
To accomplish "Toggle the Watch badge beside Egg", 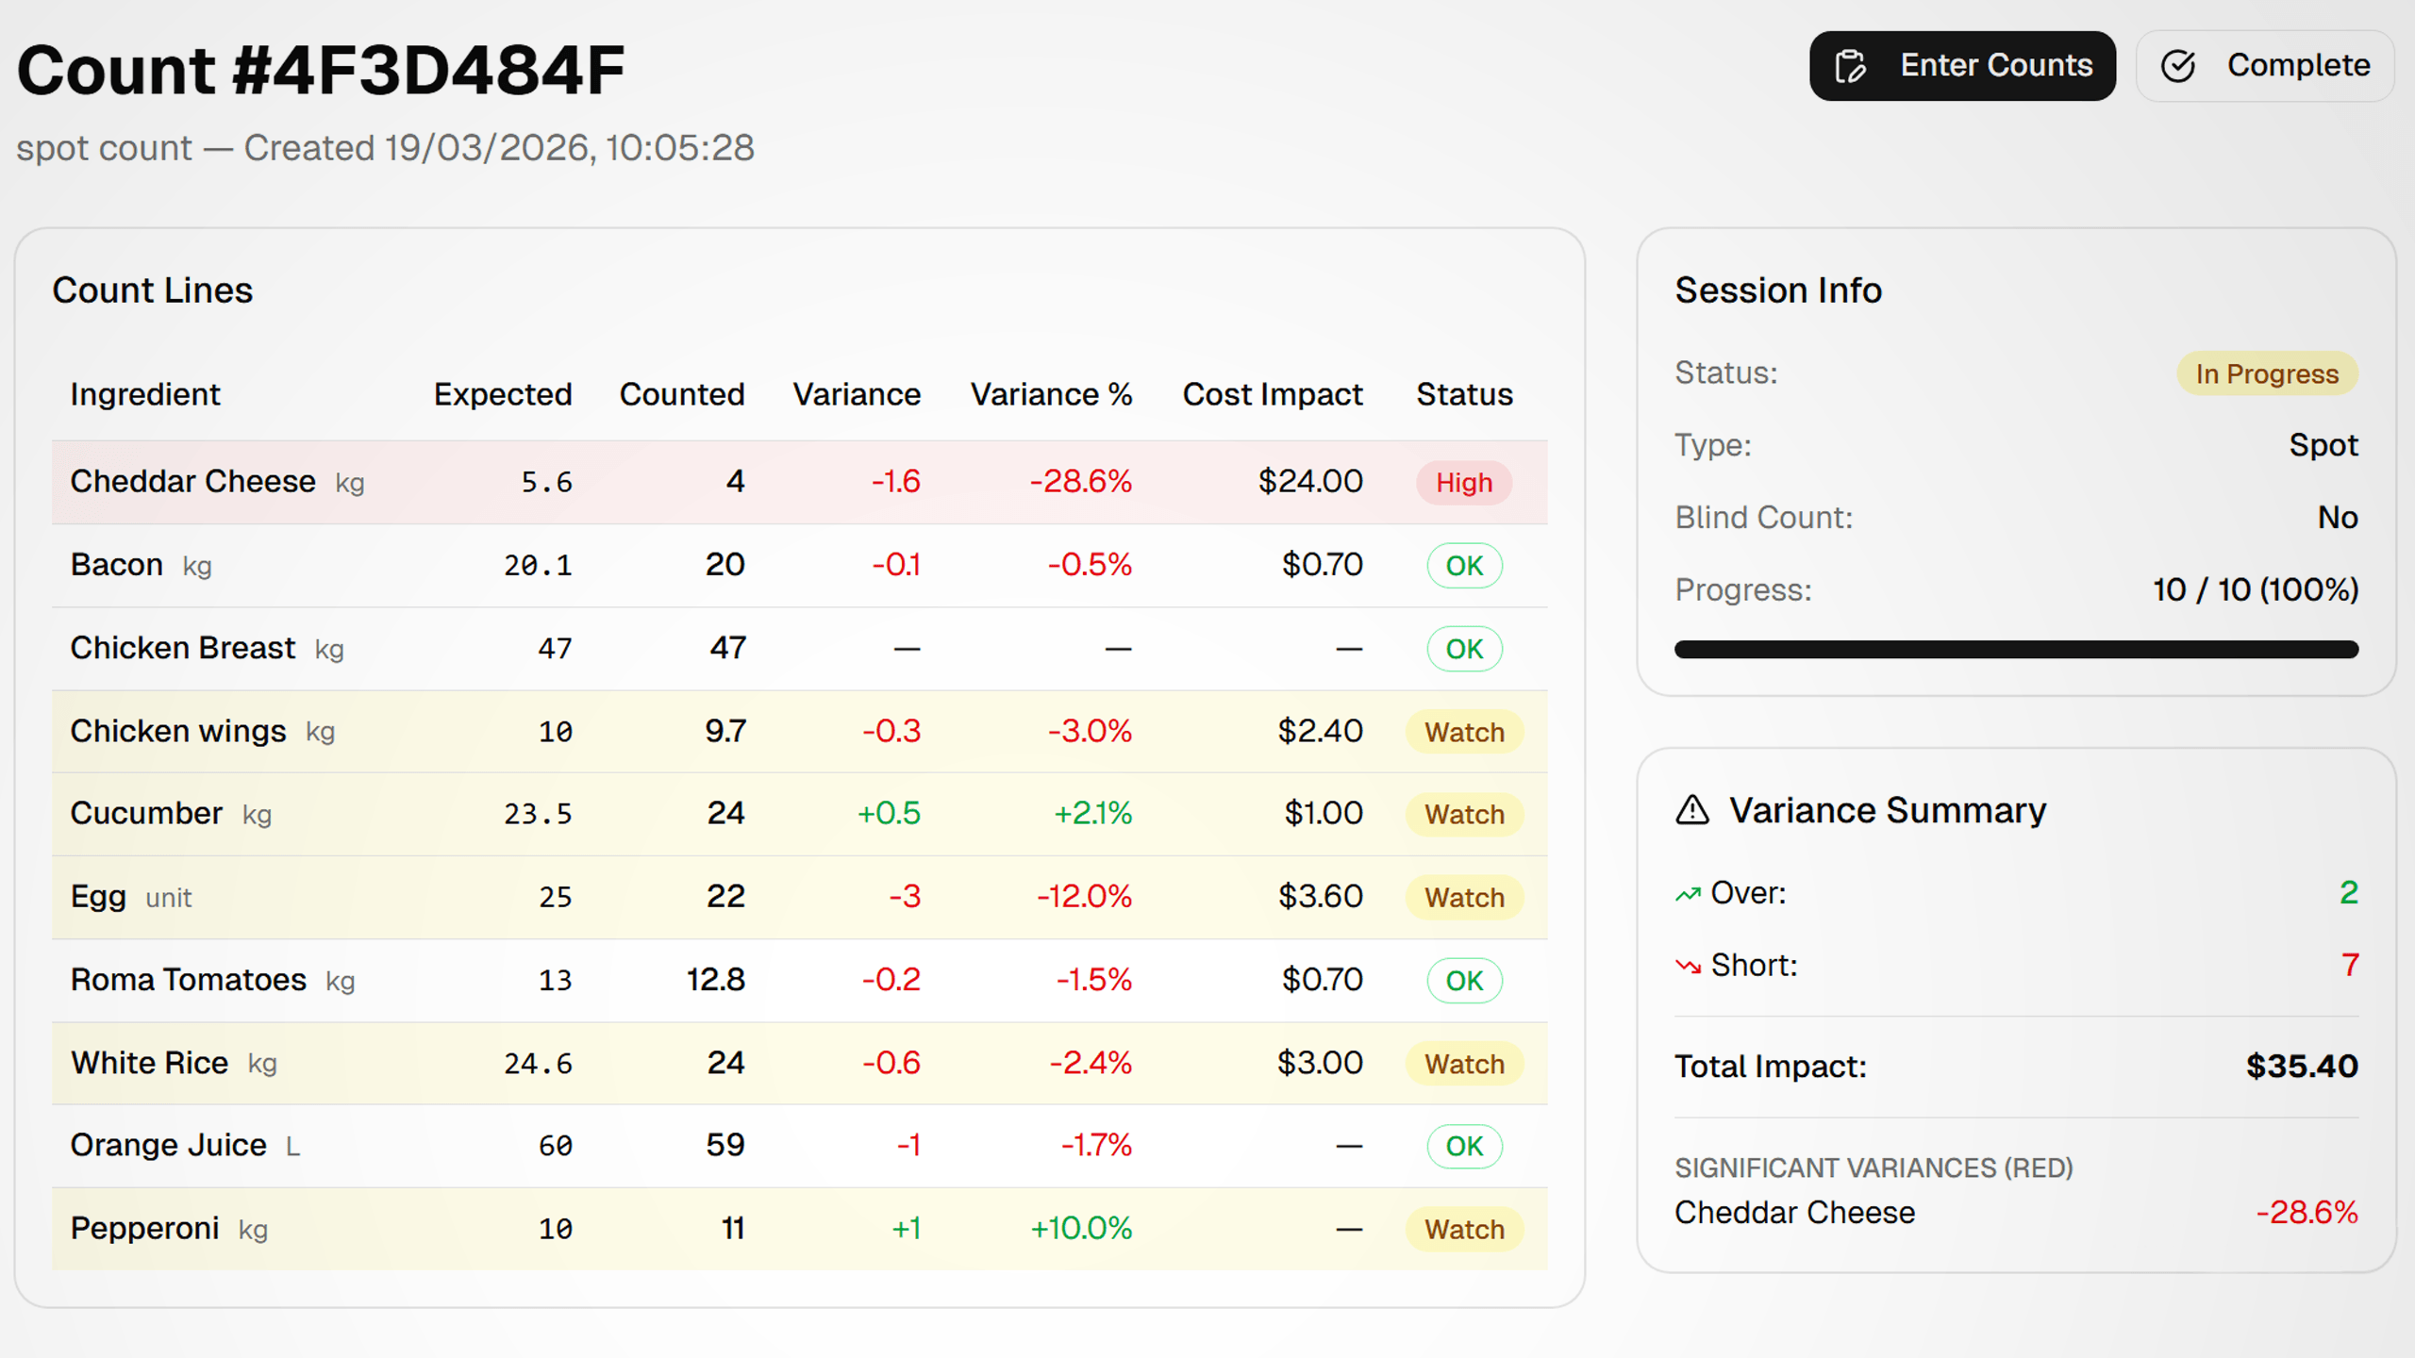I will (1463, 898).
